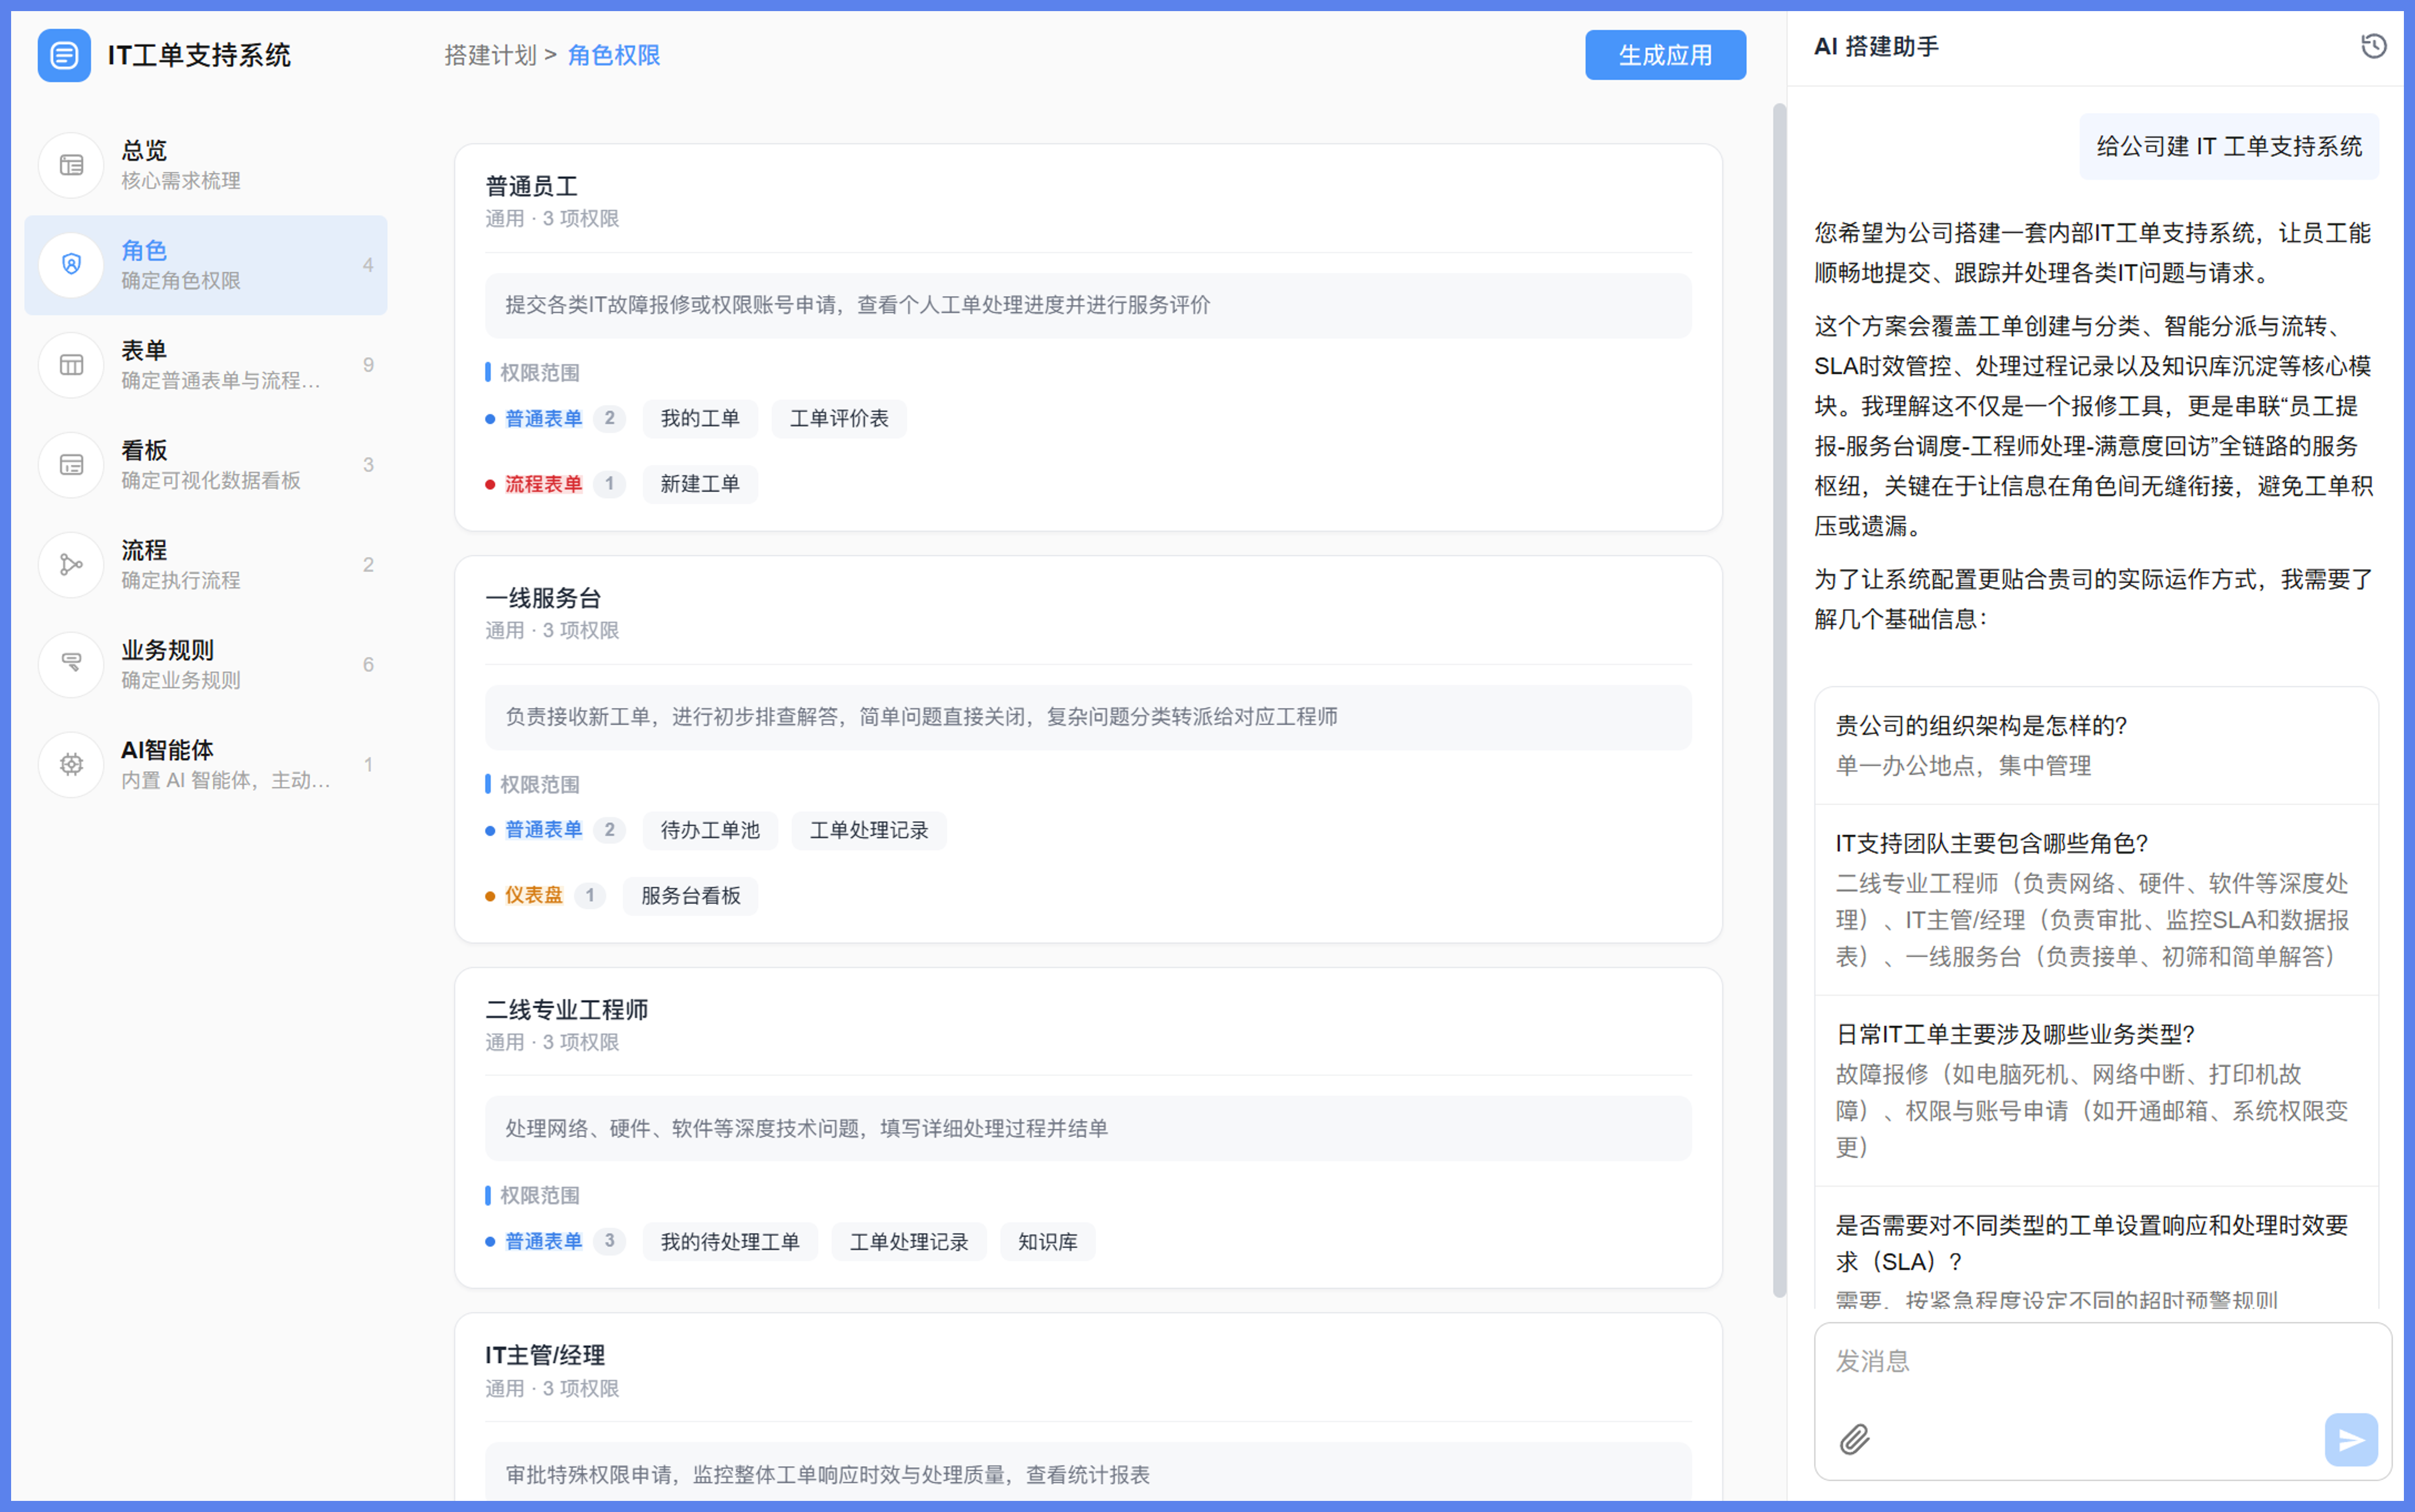Open the AI智能体 step
Screen dimensions: 2415x1512
coord(206,765)
